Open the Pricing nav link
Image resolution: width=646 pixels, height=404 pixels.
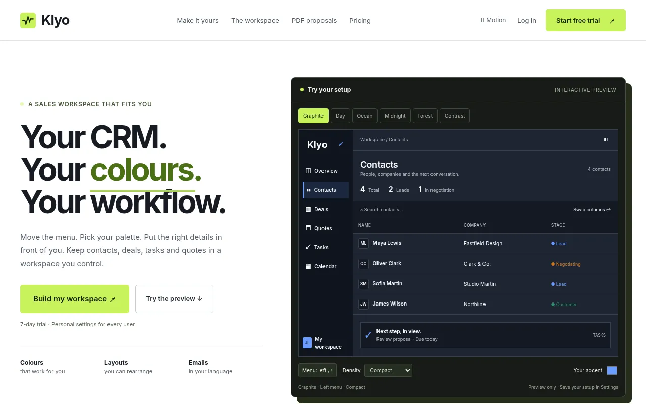pos(360,20)
